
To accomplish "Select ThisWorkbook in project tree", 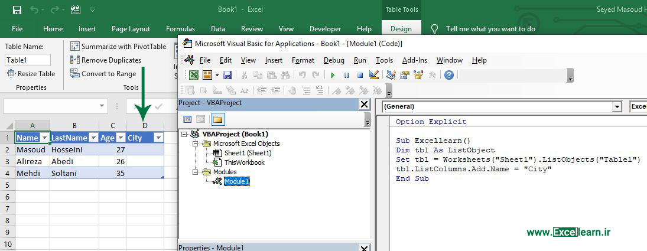I will point(244,162).
